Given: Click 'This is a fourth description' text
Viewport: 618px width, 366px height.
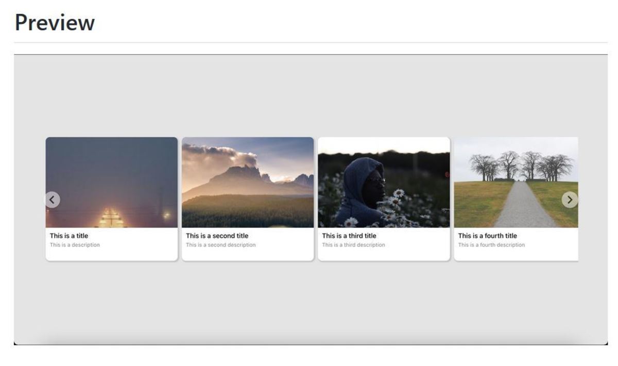Looking at the screenshot, I should (x=491, y=245).
